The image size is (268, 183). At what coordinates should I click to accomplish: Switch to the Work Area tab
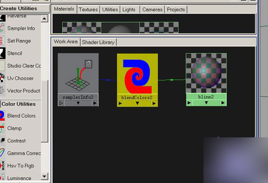pyautogui.click(x=66, y=42)
